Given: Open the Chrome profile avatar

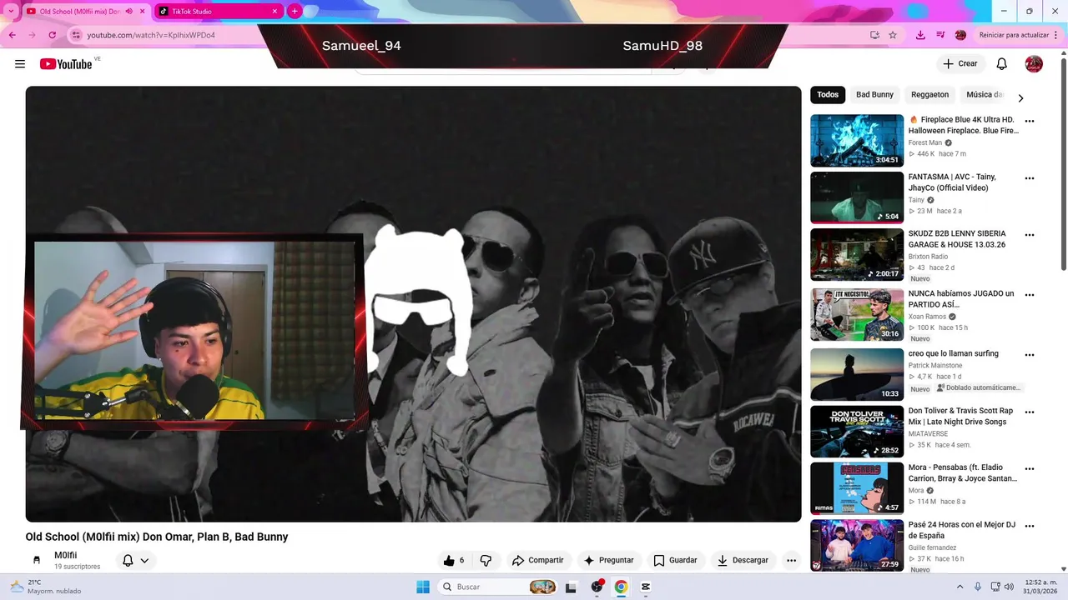Looking at the screenshot, I should [x=960, y=35].
